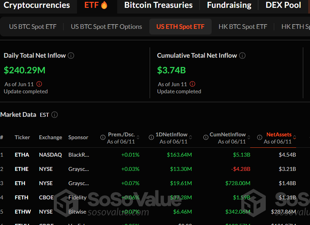Click ETH's $19.61M 1D net inflow

[x=181, y=183]
